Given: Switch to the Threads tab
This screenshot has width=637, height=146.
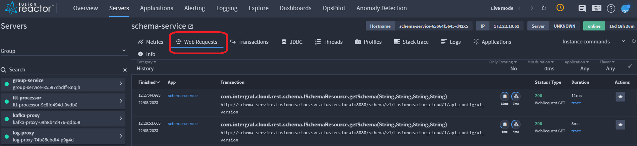Looking at the screenshot, I should tap(329, 42).
